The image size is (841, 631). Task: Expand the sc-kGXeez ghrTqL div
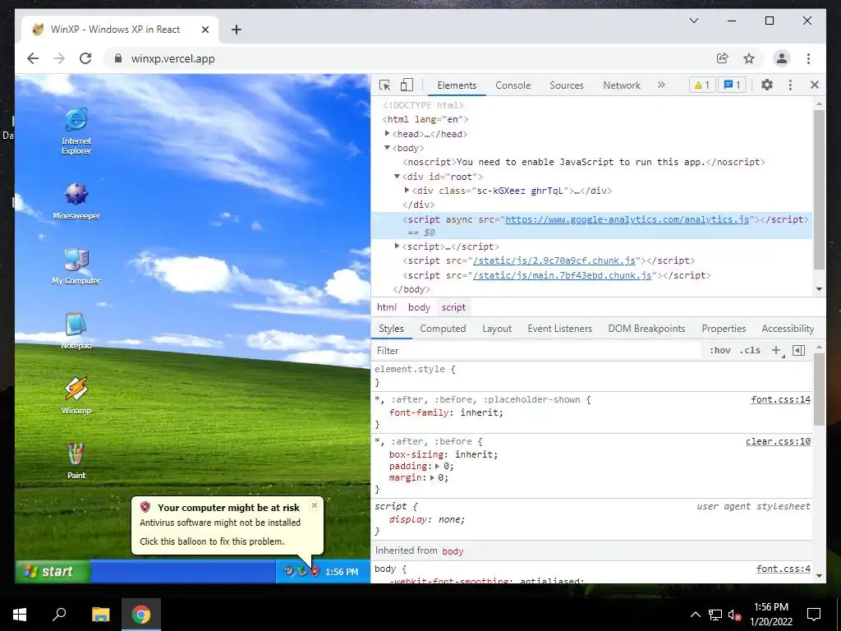[407, 190]
